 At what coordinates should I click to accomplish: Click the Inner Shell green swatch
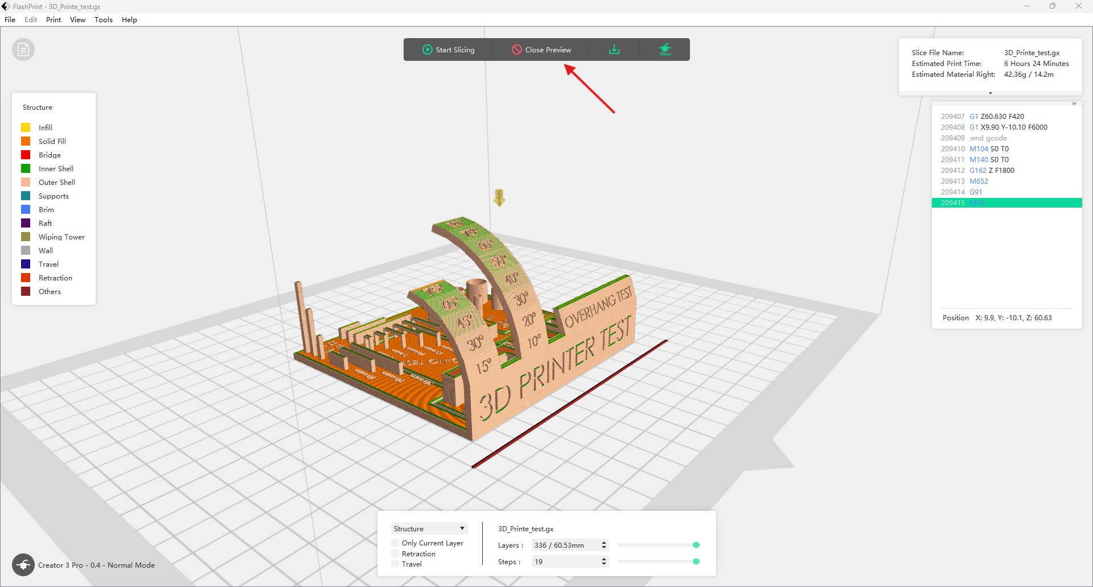pyautogui.click(x=26, y=168)
